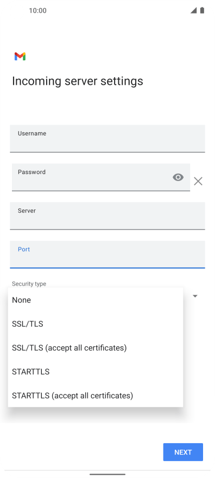Focus the Username field
This screenshot has width=215, height=478.
click(x=107, y=139)
